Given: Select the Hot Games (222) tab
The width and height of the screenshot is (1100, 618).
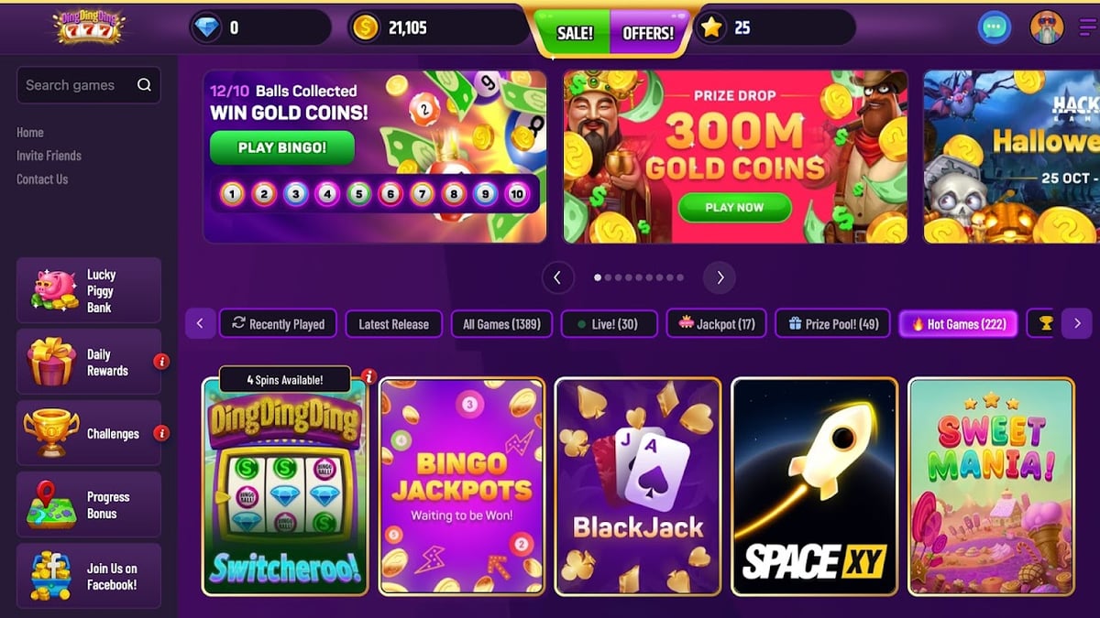Looking at the screenshot, I should [x=958, y=323].
